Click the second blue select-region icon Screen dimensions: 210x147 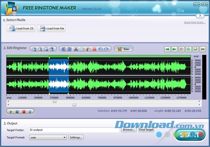coord(69,49)
